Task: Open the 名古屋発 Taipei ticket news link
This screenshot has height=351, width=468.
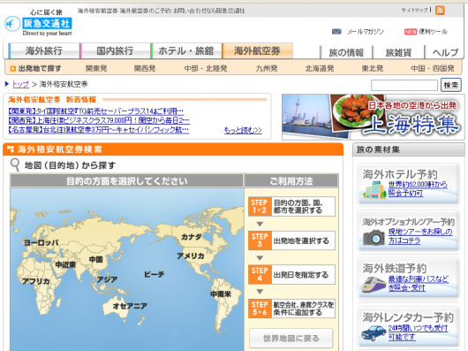Action: pyautogui.click(x=99, y=130)
